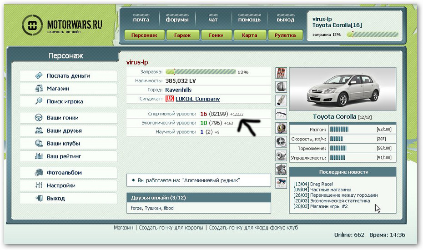
Task: Click friend name ilbod in online list
Action: pyautogui.click(x=169, y=208)
